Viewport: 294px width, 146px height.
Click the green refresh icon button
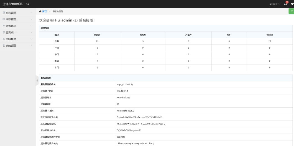point(291,11)
